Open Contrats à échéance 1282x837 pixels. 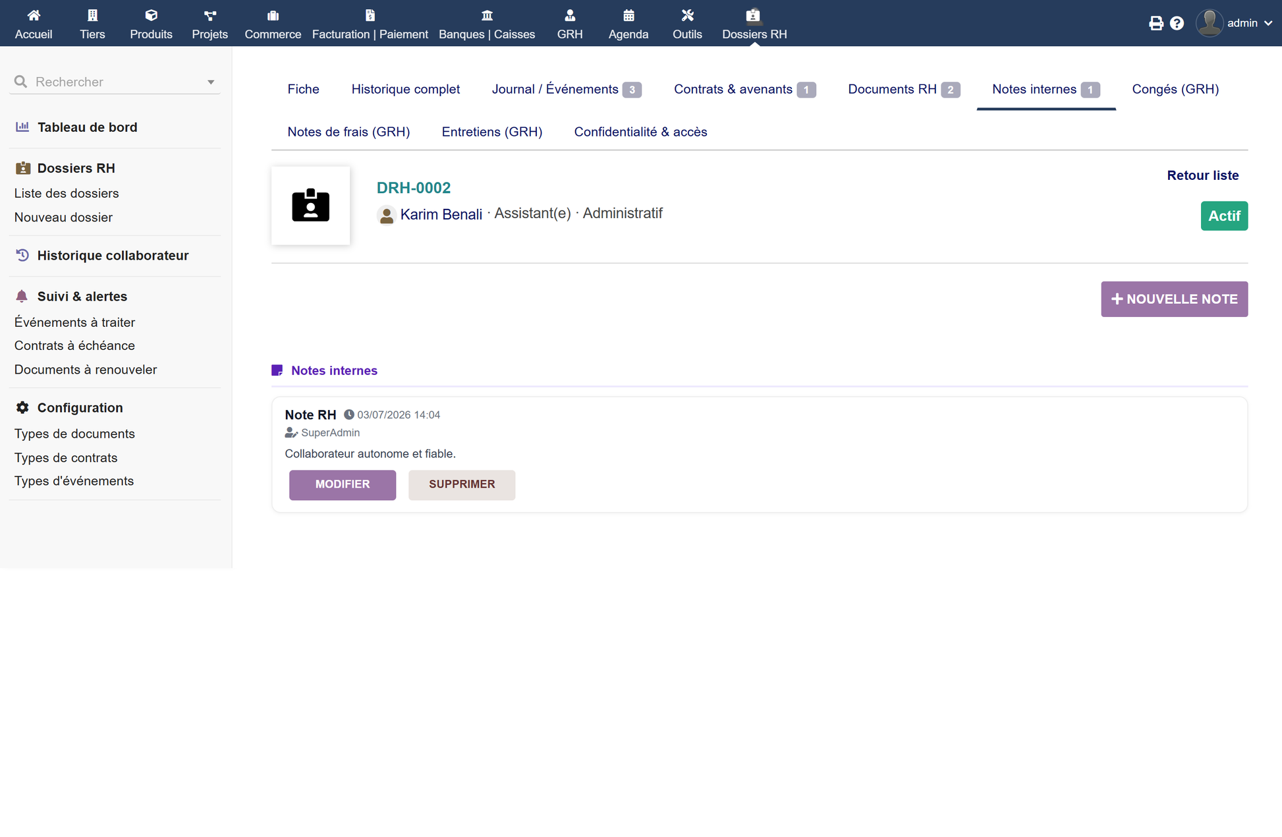pyautogui.click(x=74, y=345)
